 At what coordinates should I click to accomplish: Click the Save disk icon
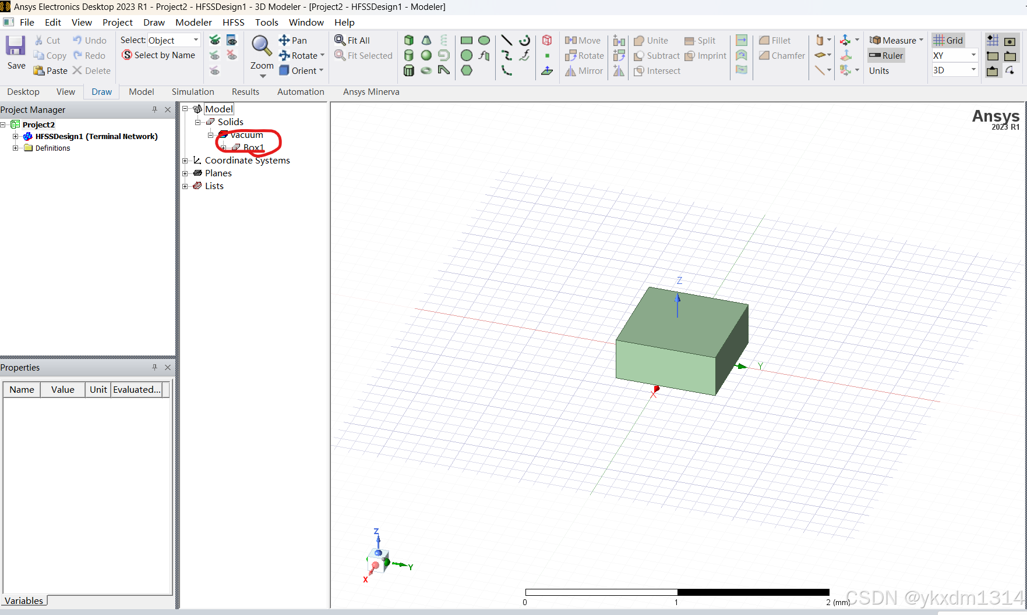click(16, 46)
